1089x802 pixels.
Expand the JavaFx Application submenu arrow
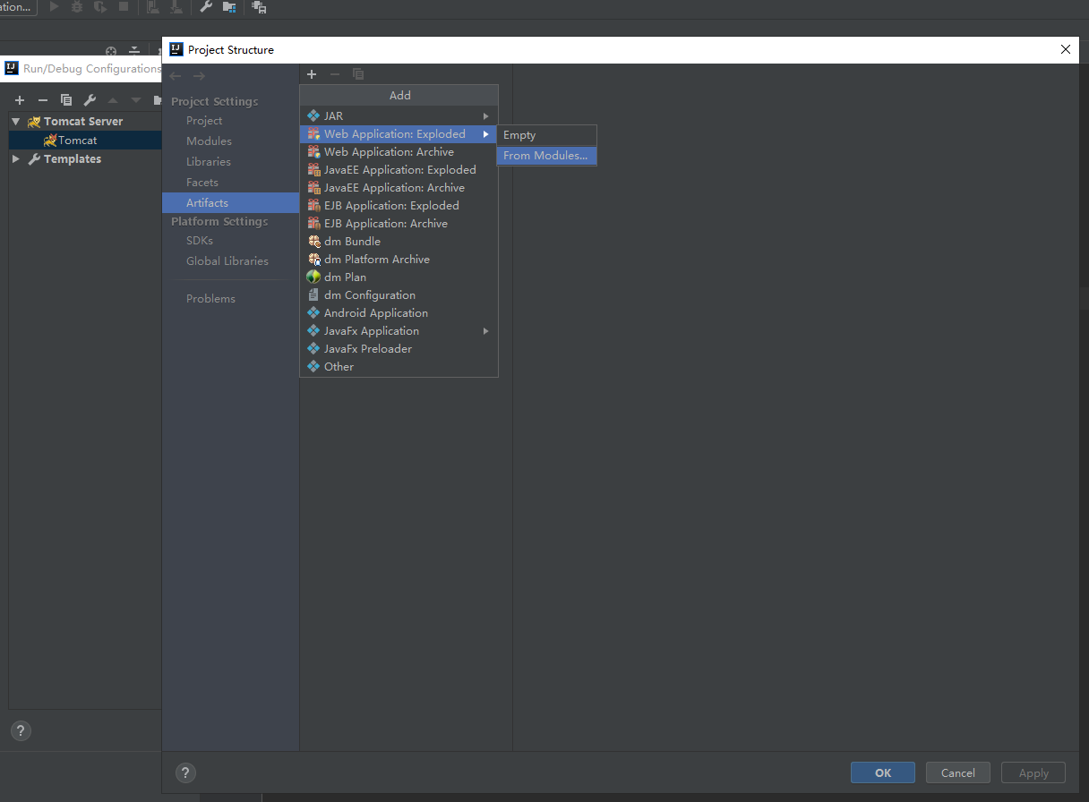click(486, 331)
